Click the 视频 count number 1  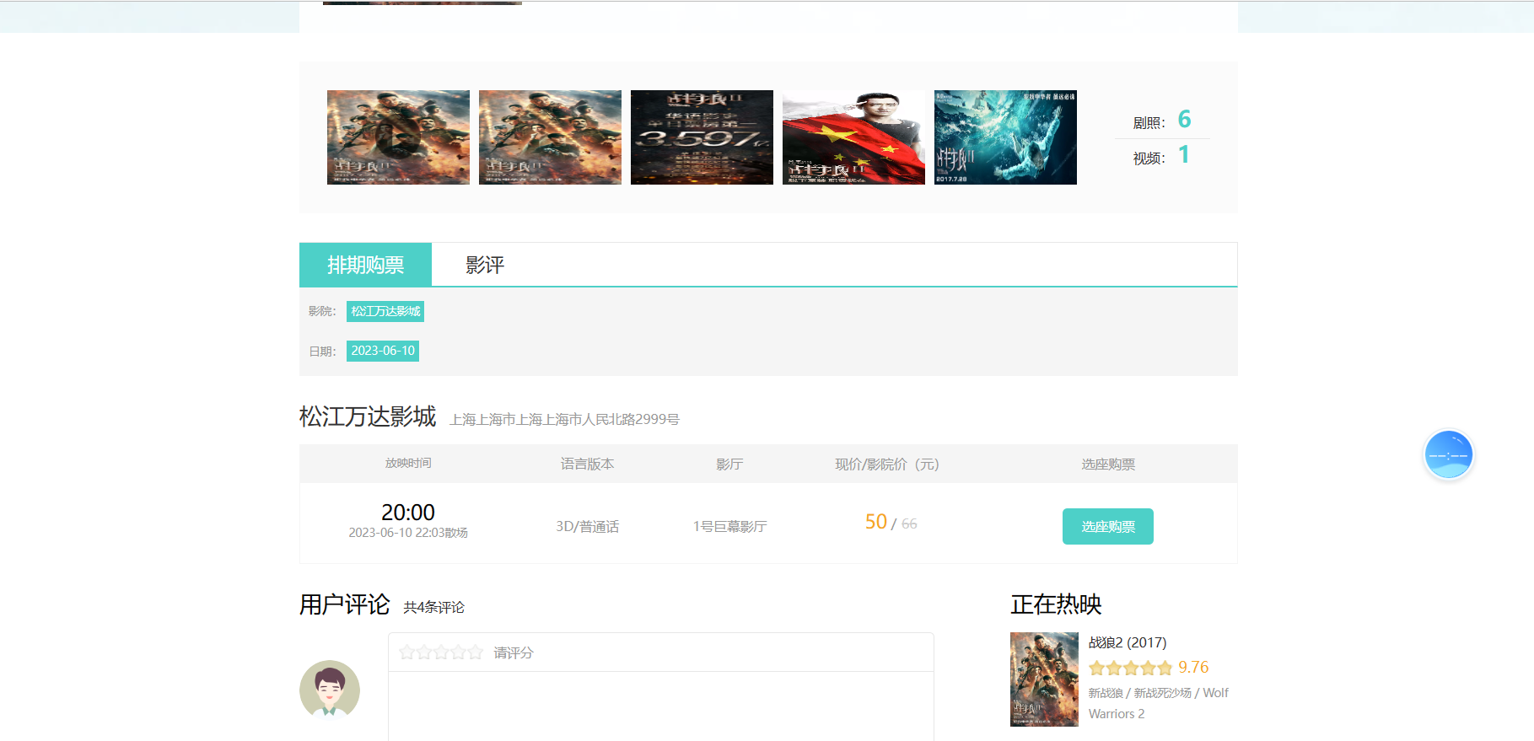pos(1184,155)
